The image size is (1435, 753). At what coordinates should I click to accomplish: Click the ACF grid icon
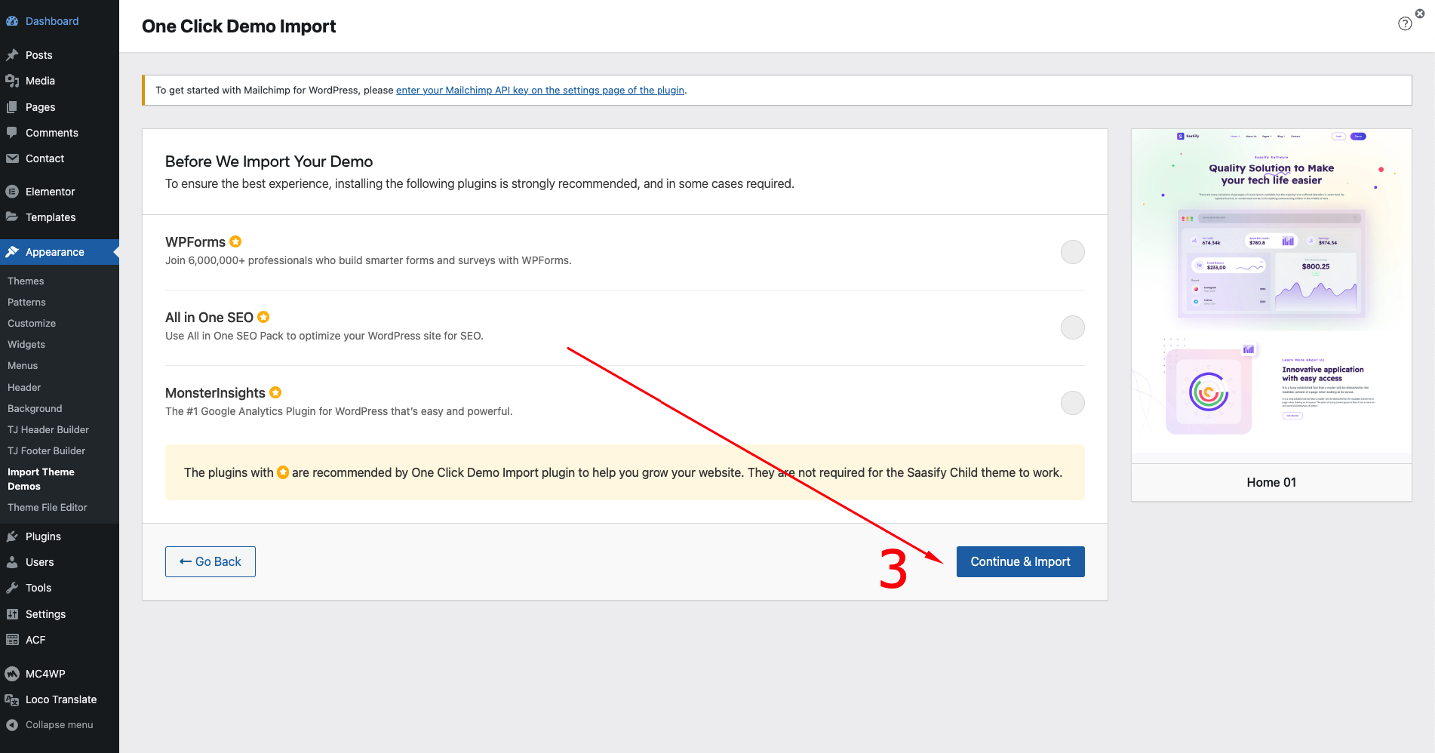pos(12,640)
